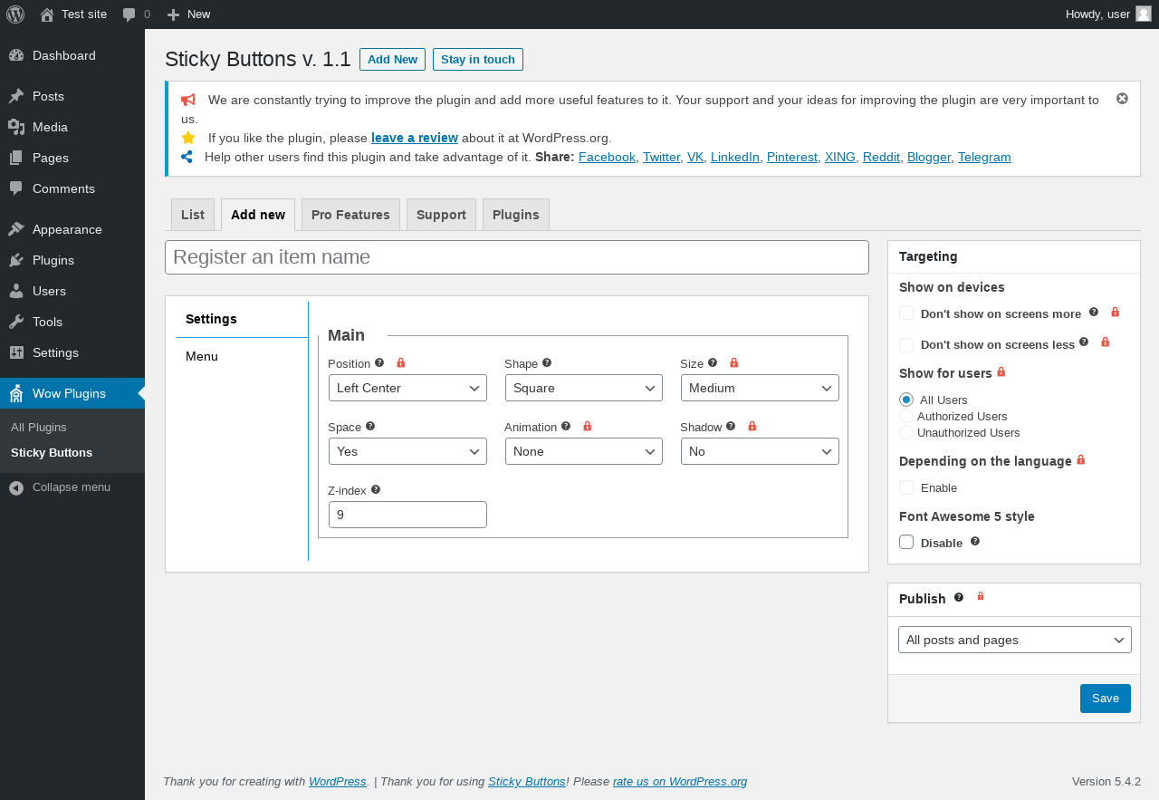Select the All Users radio button
The height and width of the screenshot is (800, 1159).
pyautogui.click(x=906, y=400)
